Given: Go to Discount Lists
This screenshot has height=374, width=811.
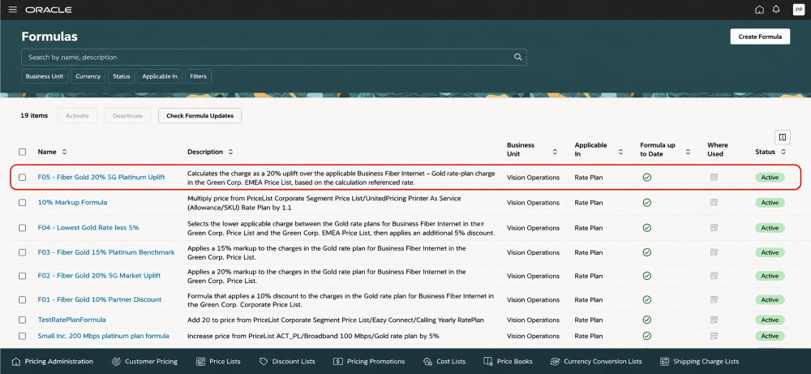Looking at the screenshot, I should [x=287, y=362].
